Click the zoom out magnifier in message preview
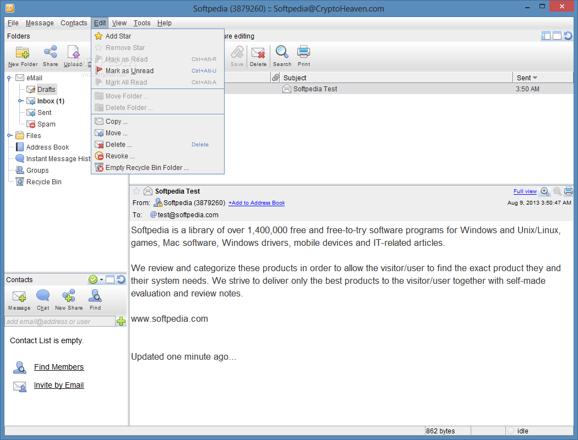 pos(557,191)
